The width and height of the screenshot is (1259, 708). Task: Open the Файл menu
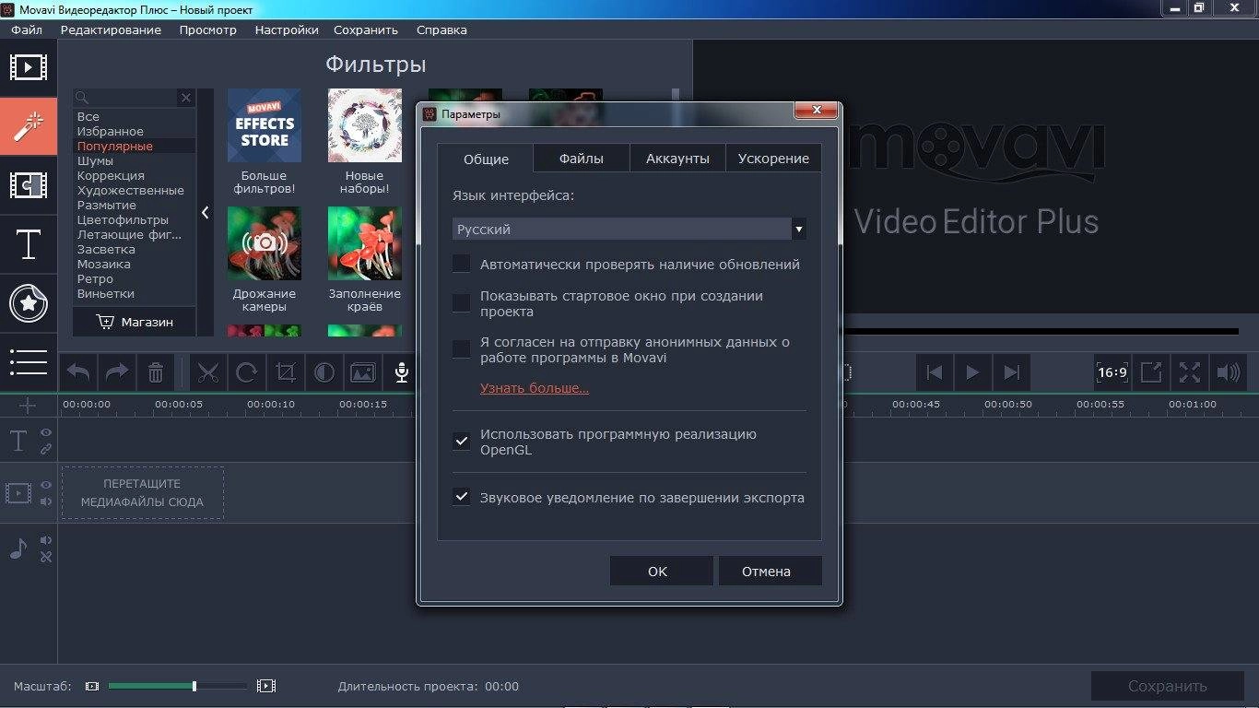(x=27, y=29)
